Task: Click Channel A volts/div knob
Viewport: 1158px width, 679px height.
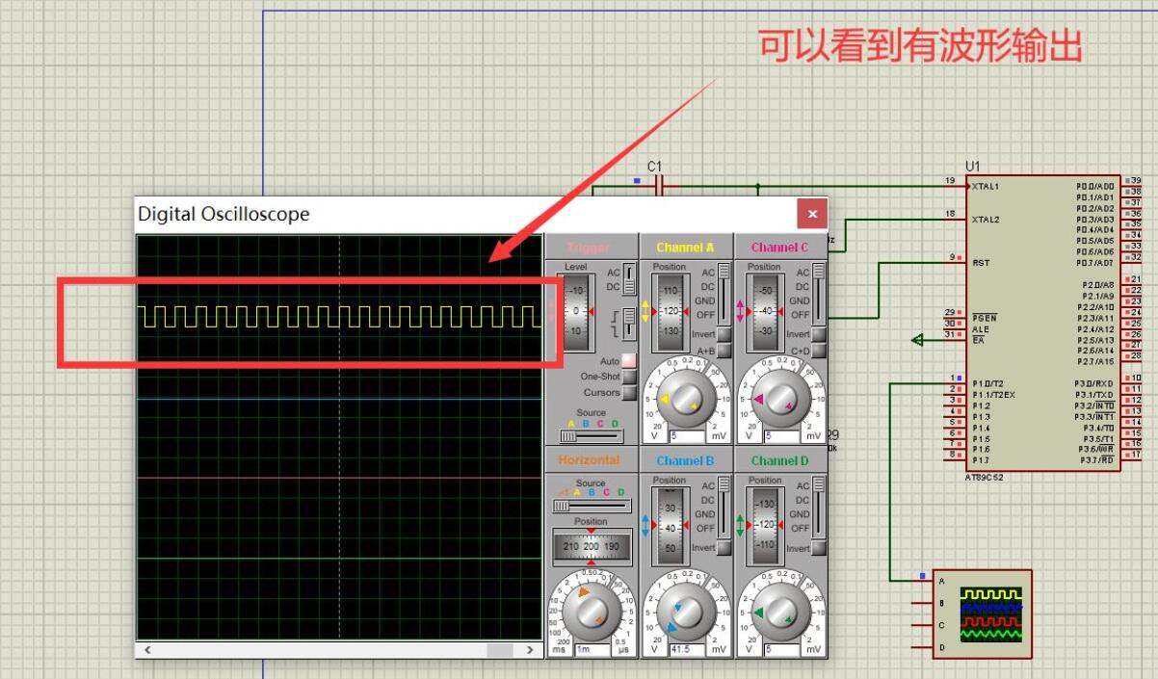Action: click(x=689, y=398)
